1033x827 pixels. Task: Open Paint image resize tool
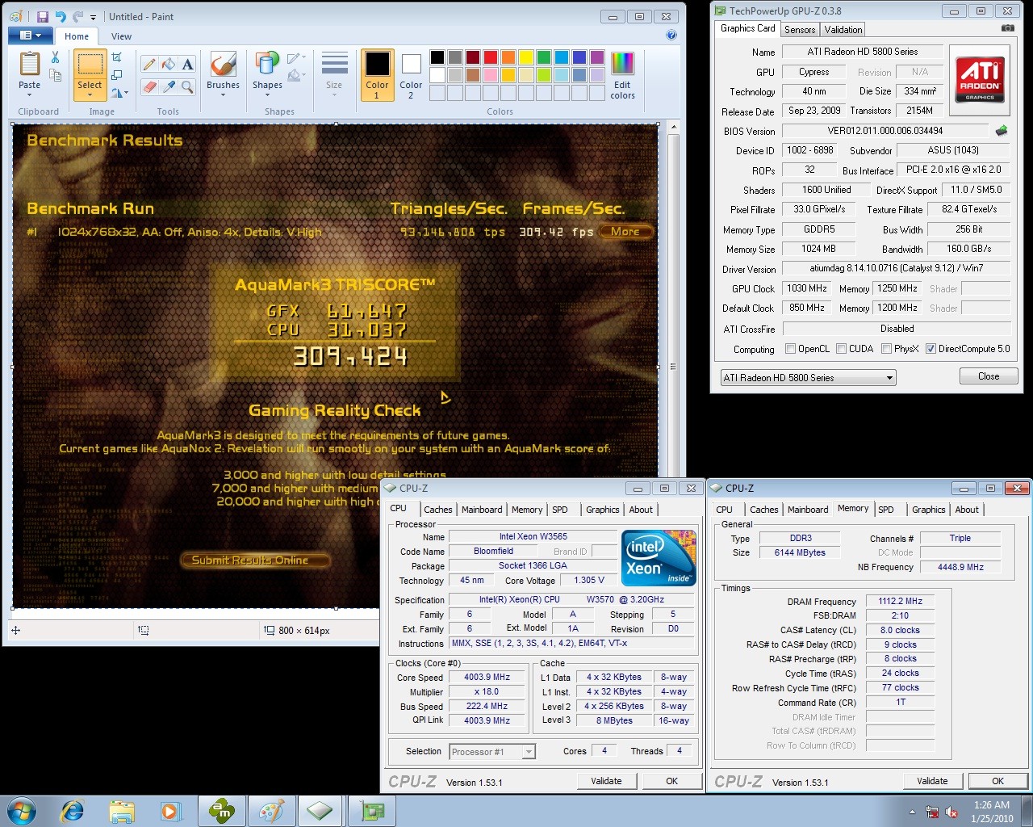click(117, 75)
